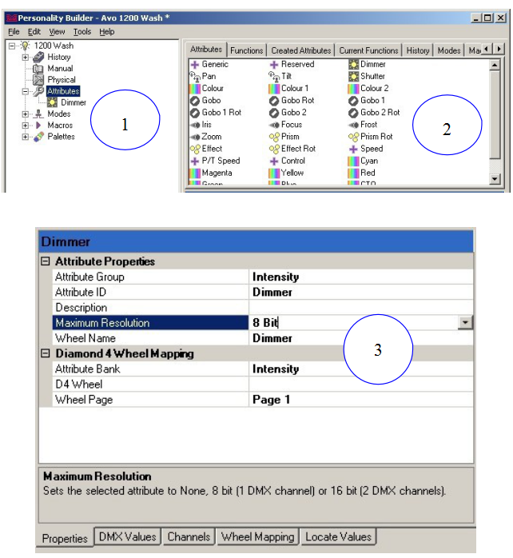Switch to the DMX Values tab

pos(128,537)
